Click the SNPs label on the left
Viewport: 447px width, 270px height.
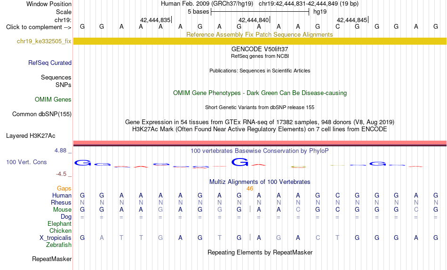point(64,85)
